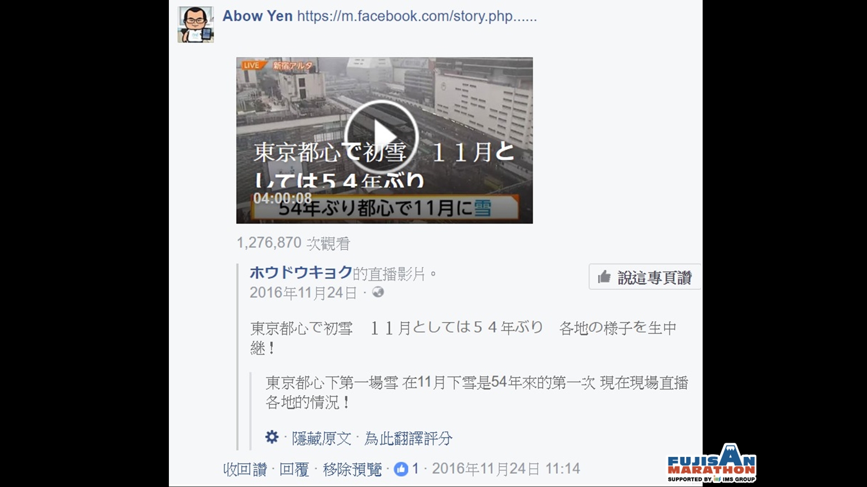Click the Fujisan Marathon logo

712,463
